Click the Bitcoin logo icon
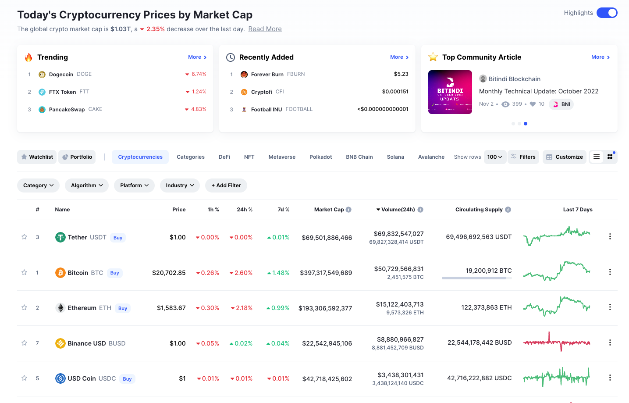This screenshot has width=629, height=403. coord(60,273)
